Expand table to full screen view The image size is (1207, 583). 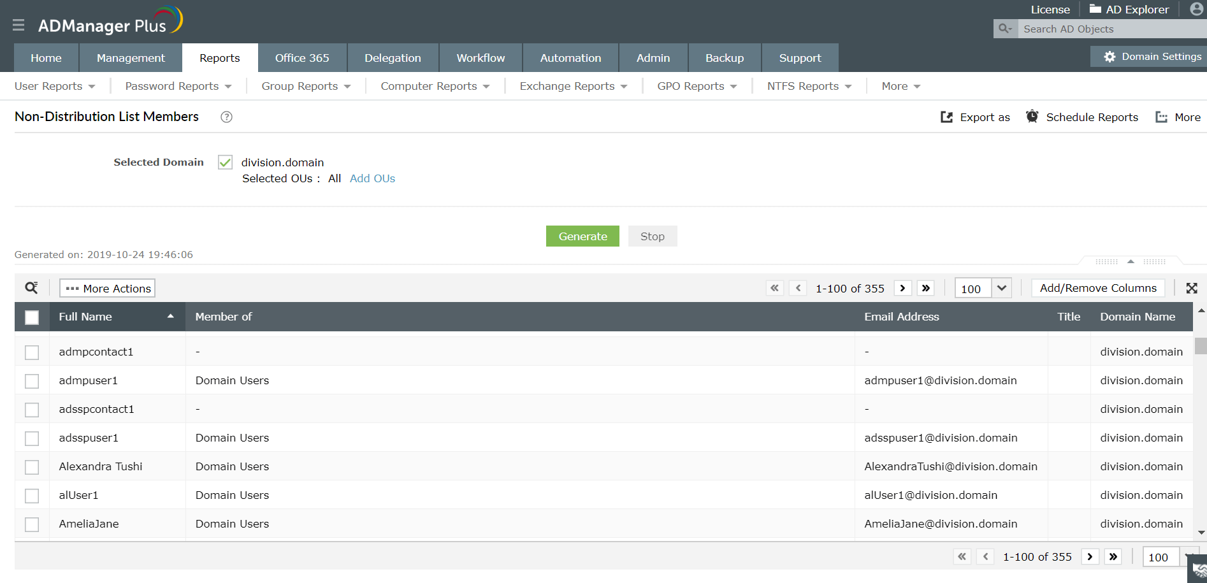click(1192, 288)
